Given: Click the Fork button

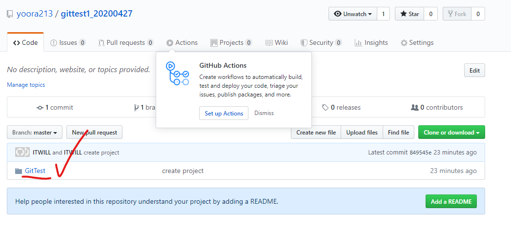Looking at the screenshot, I should [457, 14].
